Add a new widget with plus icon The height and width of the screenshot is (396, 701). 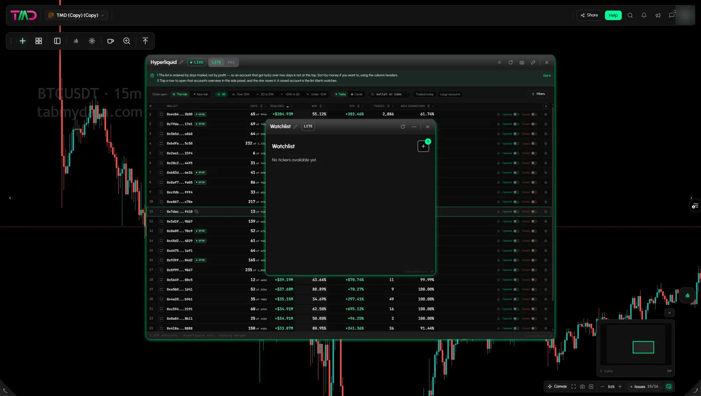pyautogui.click(x=23, y=41)
